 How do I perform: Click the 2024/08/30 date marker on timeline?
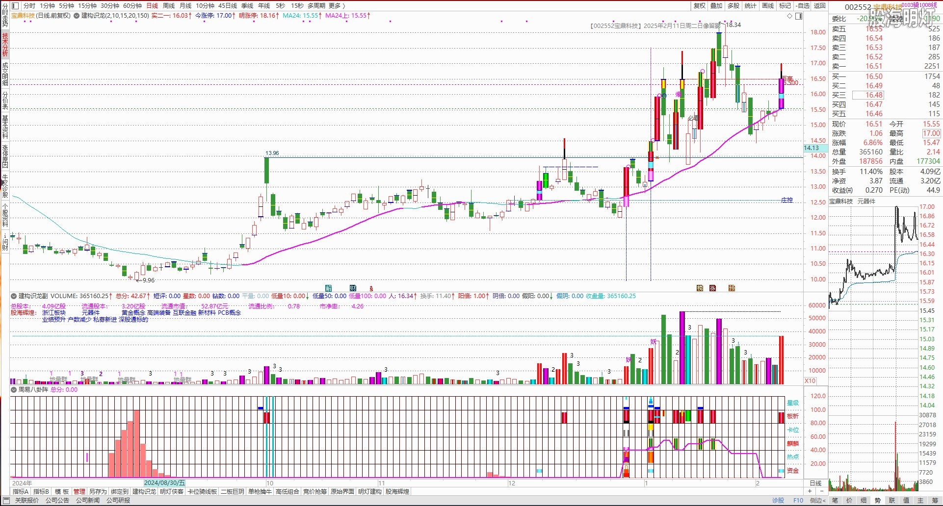[164, 483]
